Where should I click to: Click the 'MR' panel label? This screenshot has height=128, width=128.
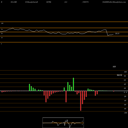point(114,67)
